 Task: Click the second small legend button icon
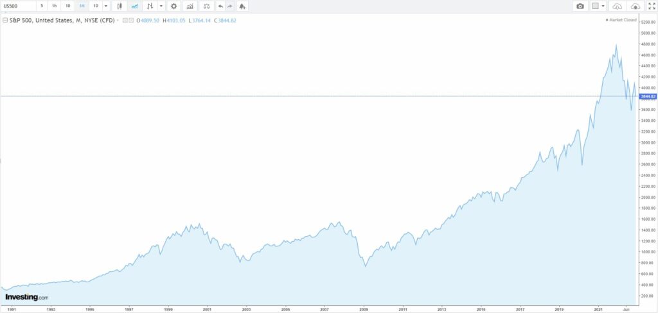pos(130,20)
